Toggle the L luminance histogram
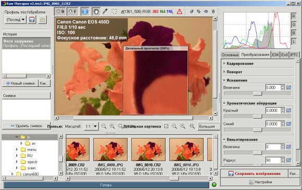302x190 pixels. pos(294,42)
